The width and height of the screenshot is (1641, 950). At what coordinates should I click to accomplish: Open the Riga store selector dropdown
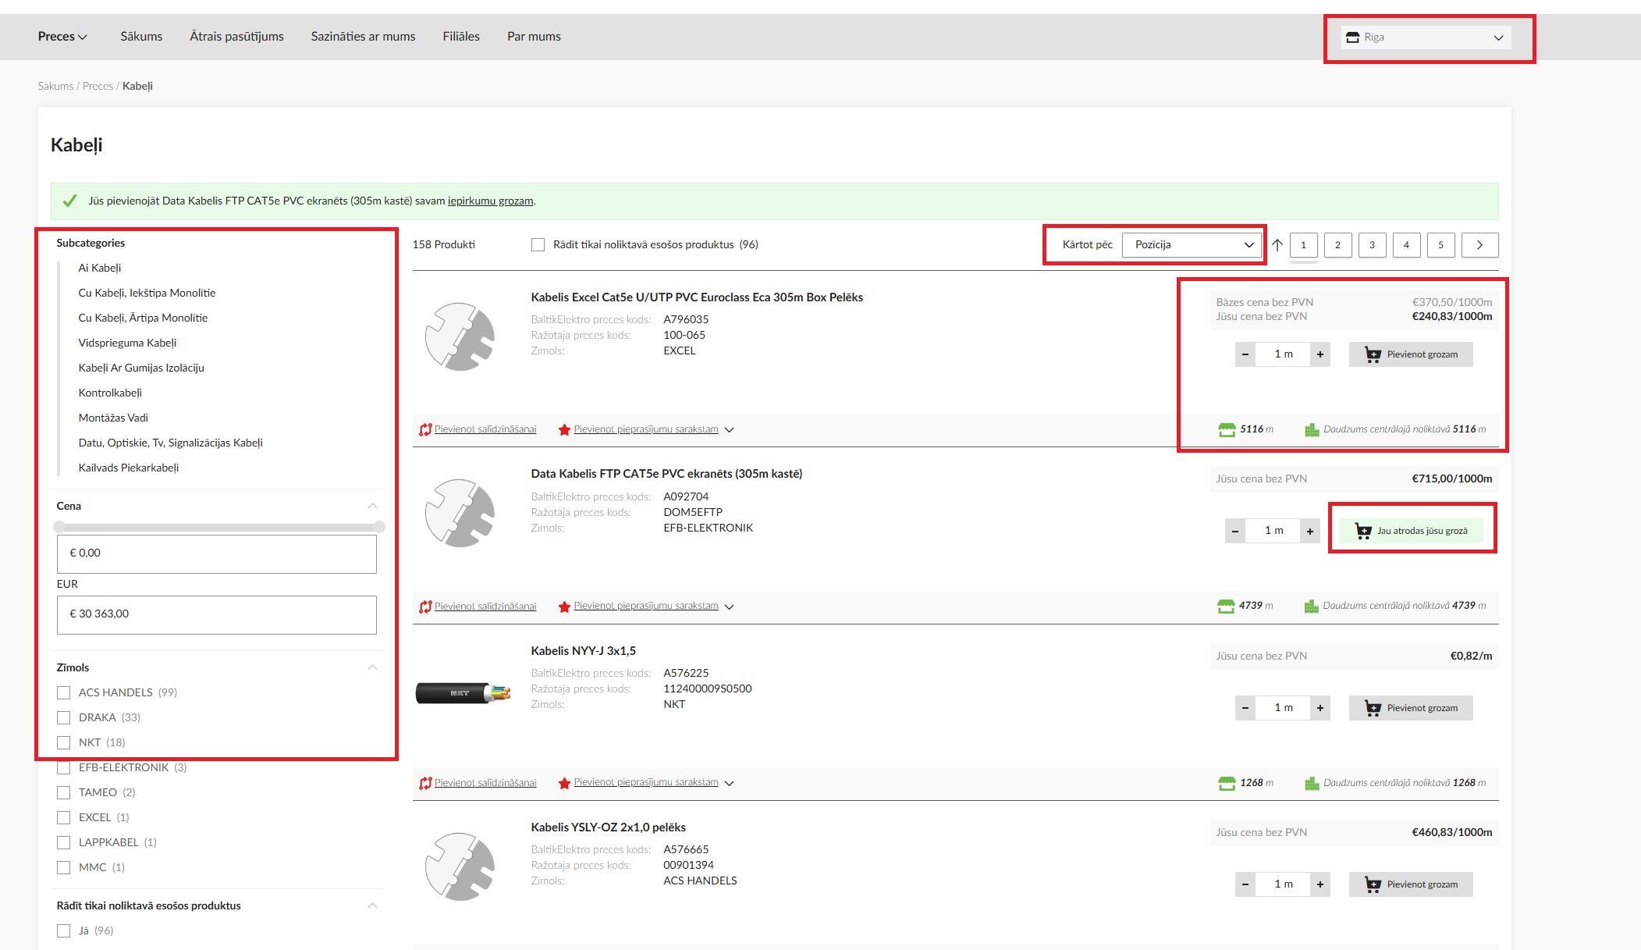coord(1426,37)
